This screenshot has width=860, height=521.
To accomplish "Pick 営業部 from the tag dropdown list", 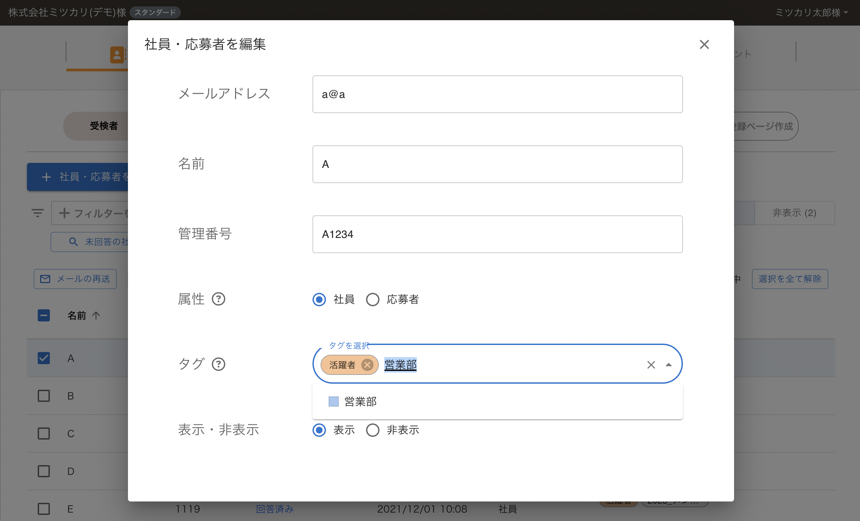I will click(360, 402).
